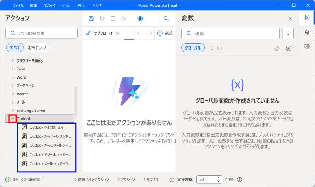This screenshot has height=187, width=315.
Task: Open the 編集 menu
Action: [x=34, y=6]
